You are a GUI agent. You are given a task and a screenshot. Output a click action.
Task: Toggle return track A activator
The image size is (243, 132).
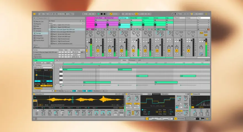click(176, 51)
